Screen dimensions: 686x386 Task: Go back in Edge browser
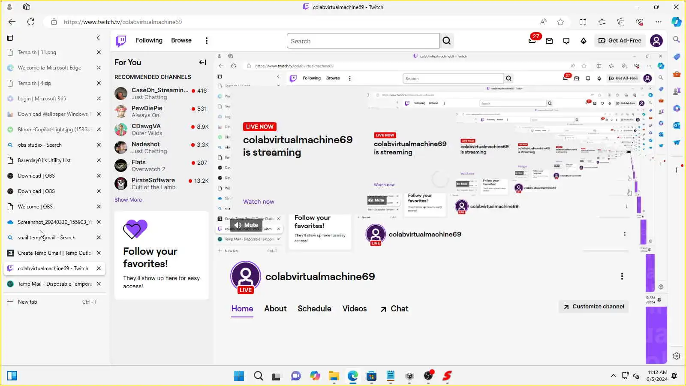pos(12,22)
